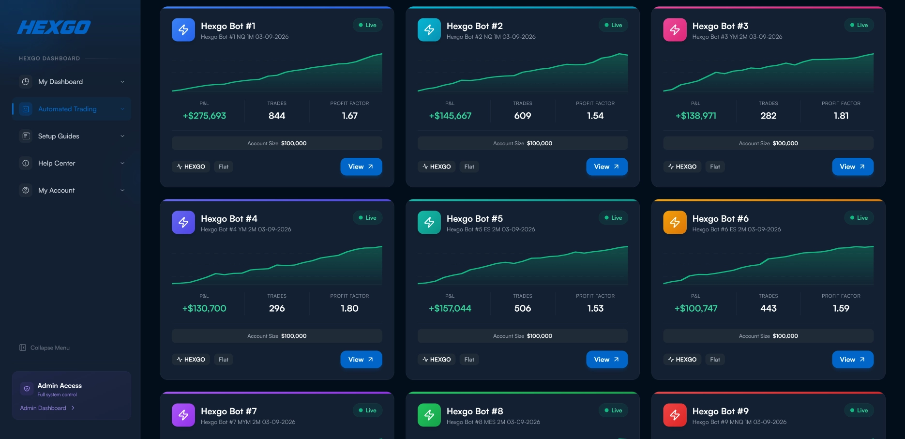
Task: Expand the My Account chevron
Action: click(x=122, y=190)
